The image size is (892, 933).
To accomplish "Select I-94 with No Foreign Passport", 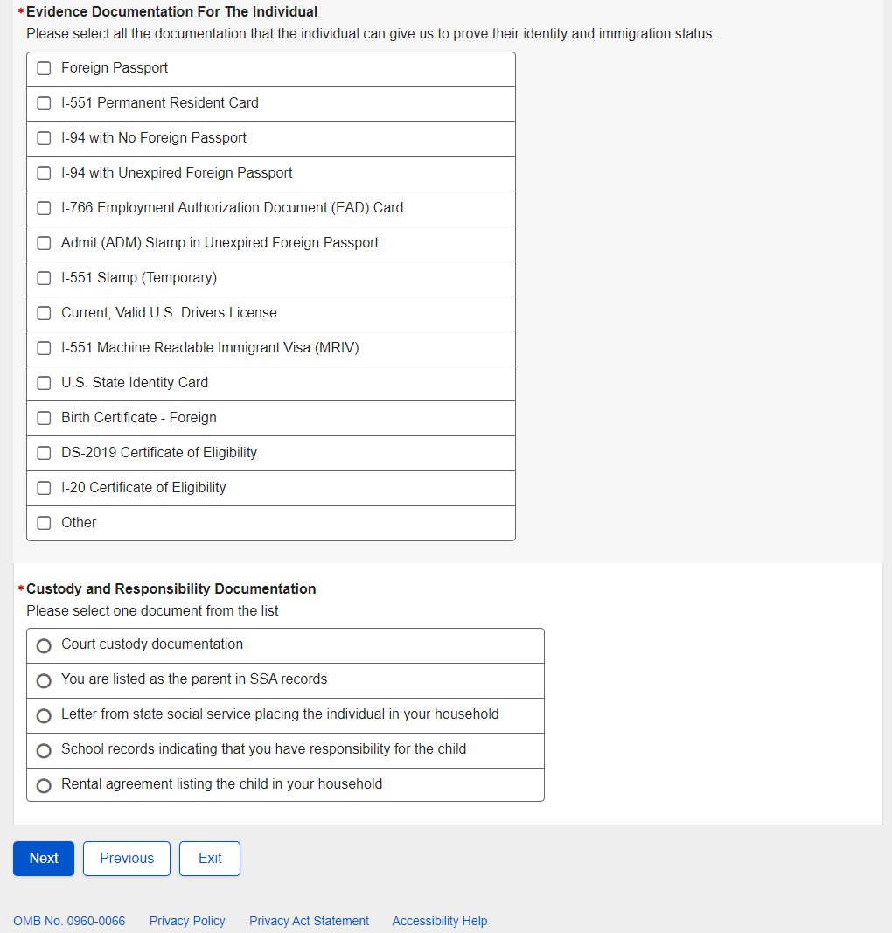I will 44,138.
